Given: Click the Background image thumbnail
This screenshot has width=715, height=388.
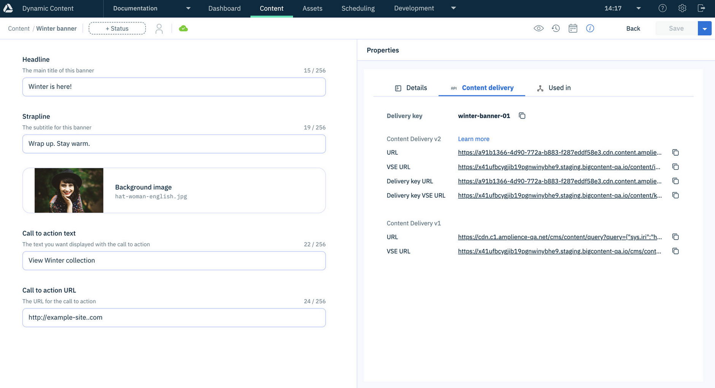Looking at the screenshot, I should [x=69, y=191].
